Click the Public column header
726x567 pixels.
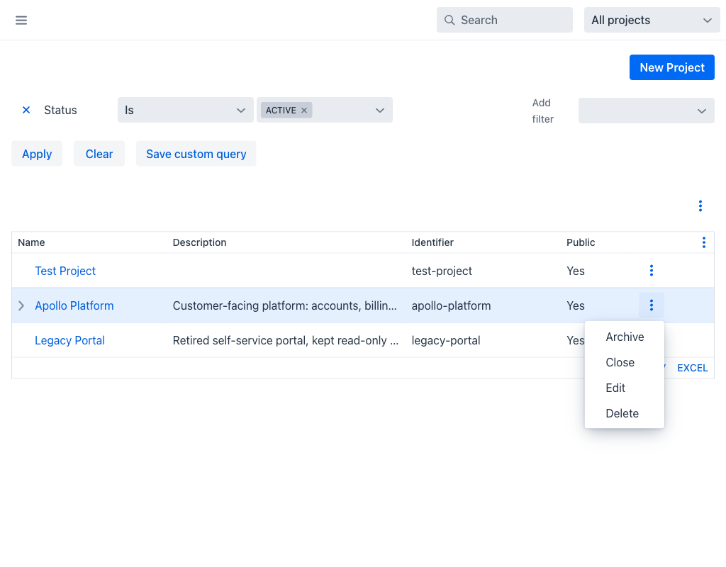[581, 242]
